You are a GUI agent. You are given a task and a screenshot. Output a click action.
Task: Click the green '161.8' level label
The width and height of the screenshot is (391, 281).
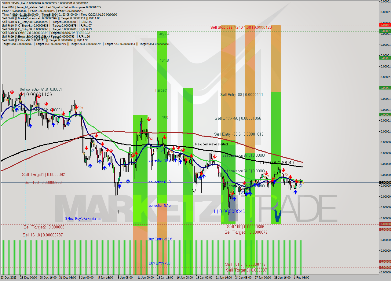pos(164,60)
